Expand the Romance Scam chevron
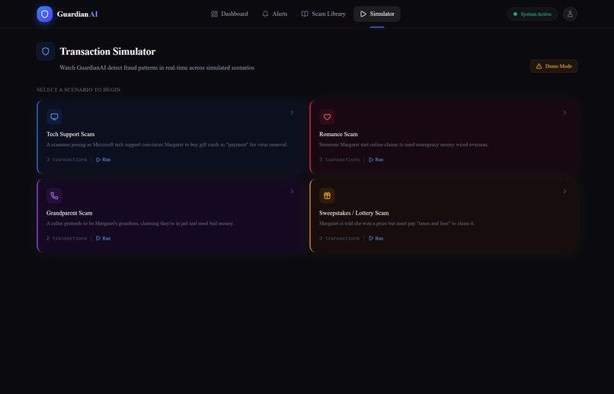 point(564,113)
